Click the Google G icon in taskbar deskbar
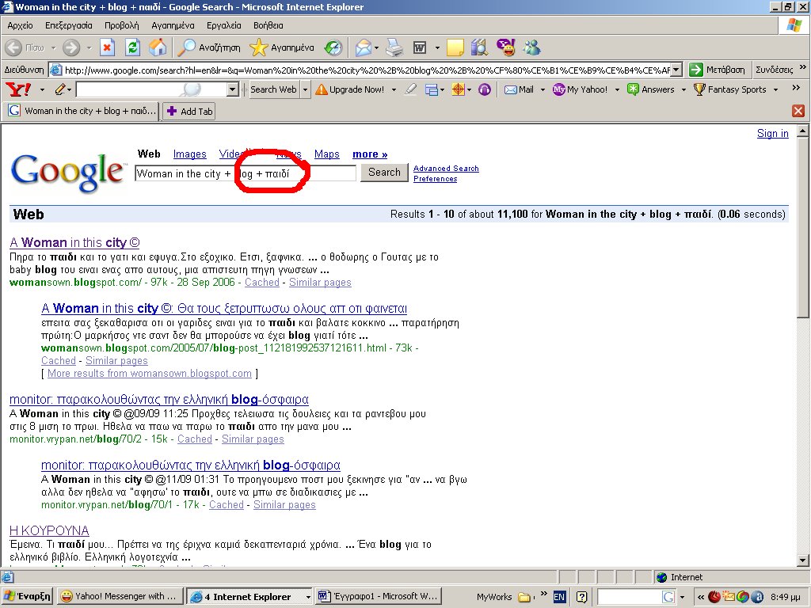Viewport: 811px width, 608px height. pos(668,597)
